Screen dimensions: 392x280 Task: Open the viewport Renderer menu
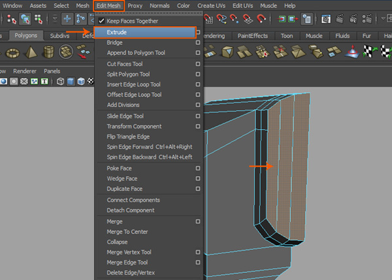click(25, 71)
